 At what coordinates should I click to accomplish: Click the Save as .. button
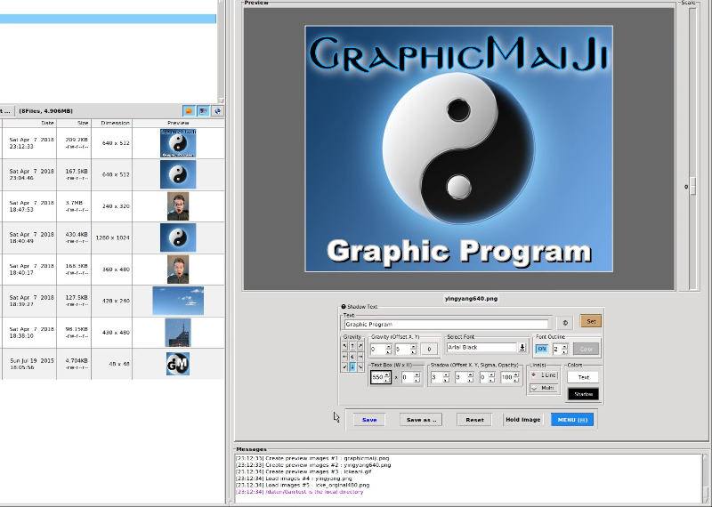(421, 420)
